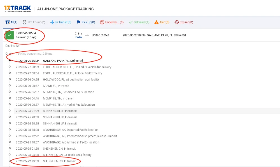The width and height of the screenshot is (280, 167).
Task: Open the Delivered(1) tab
Action: [139, 22]
